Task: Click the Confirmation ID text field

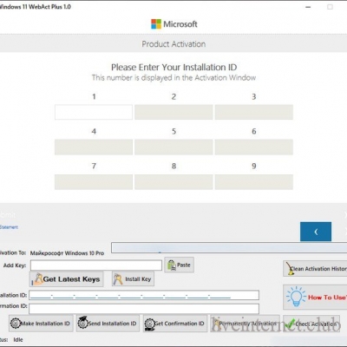Action: (144, 309)
